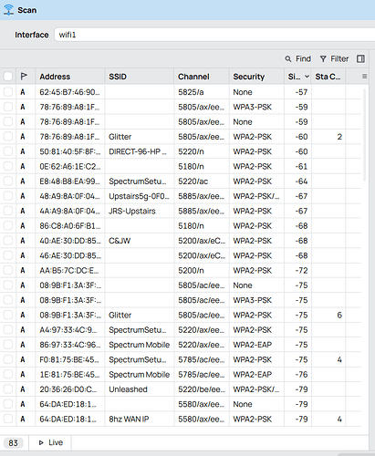Click the Live play triangle icon
Screen dimensions: 375x456
[41, 442]
